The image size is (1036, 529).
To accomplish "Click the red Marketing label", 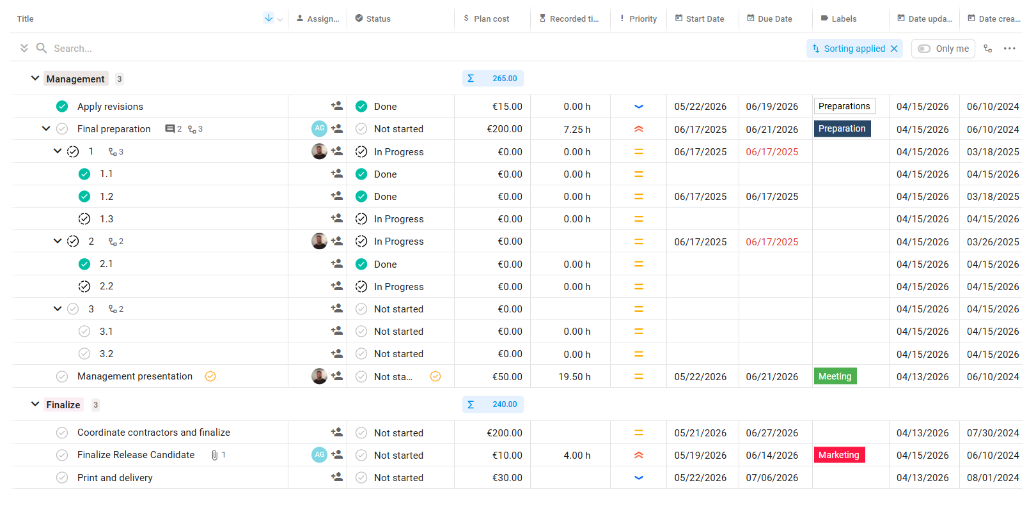I will (x=838, y=455).
